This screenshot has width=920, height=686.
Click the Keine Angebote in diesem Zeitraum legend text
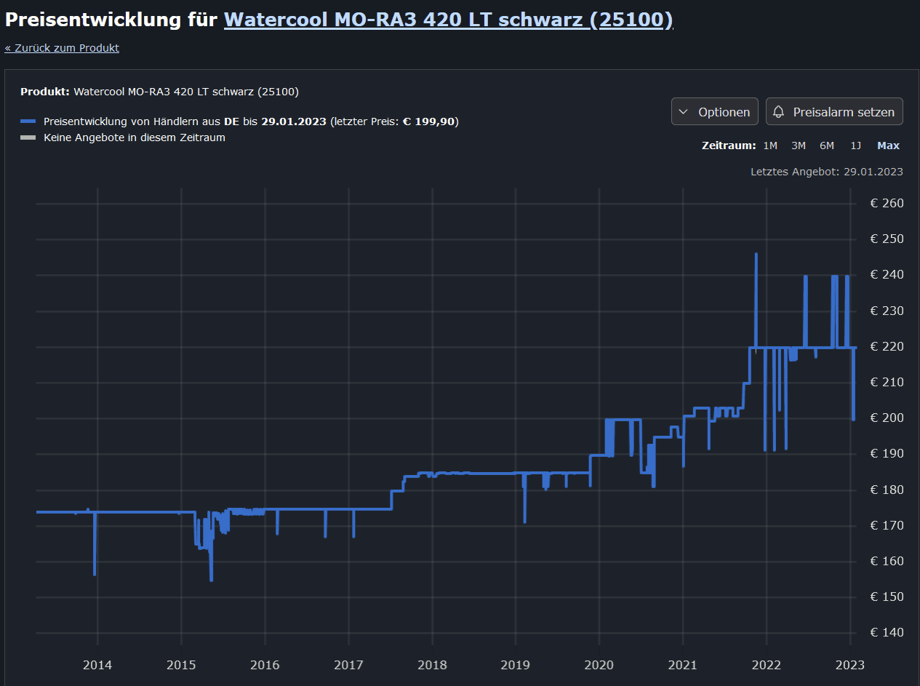point(135,137)
